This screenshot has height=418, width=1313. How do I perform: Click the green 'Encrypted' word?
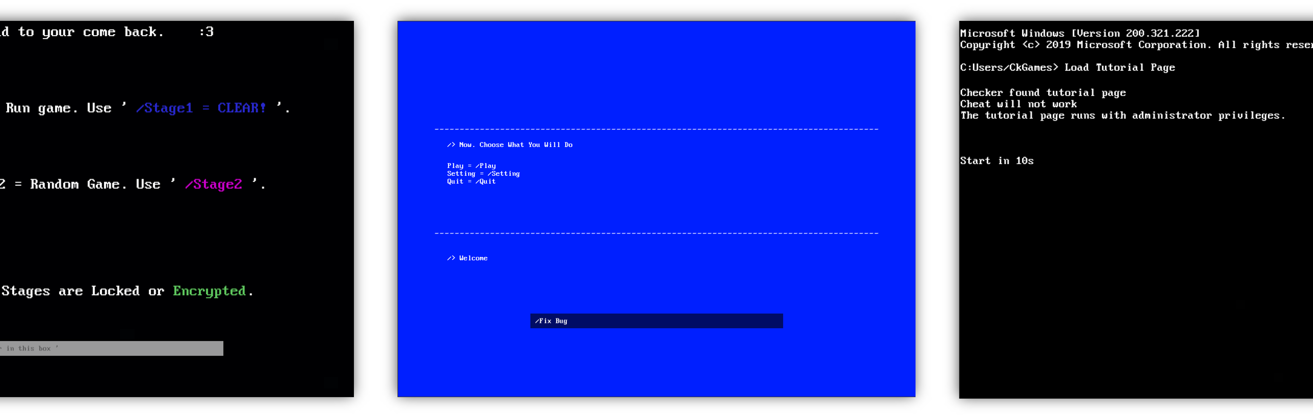pyautogui.click(x=209, y=291)
